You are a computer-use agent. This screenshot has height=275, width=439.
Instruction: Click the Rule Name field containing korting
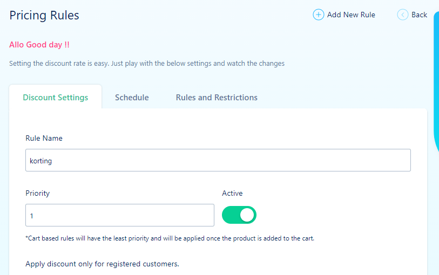(218, 160)
